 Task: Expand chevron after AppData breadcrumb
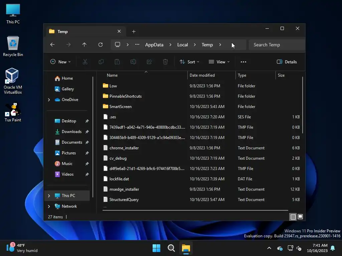point(170,45)
